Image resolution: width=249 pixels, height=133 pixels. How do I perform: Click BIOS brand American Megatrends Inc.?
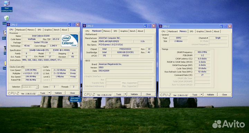[x=125, y=64]
